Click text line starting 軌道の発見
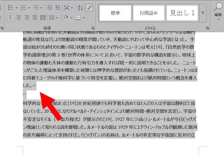 (x=109, y=40)
